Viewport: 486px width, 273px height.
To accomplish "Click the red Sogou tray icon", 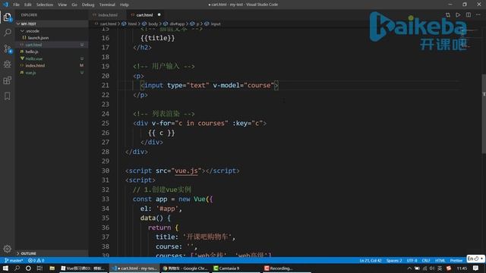I will [449, 268].
